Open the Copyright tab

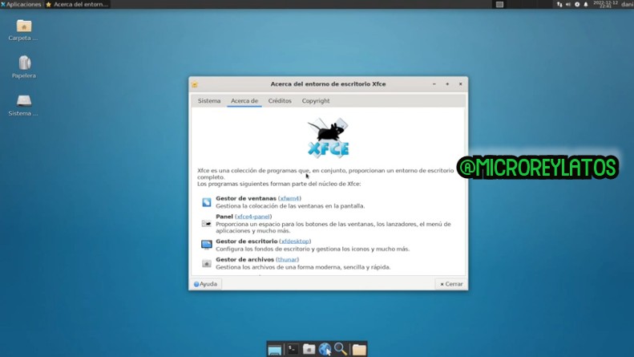[x=316, y=101]
